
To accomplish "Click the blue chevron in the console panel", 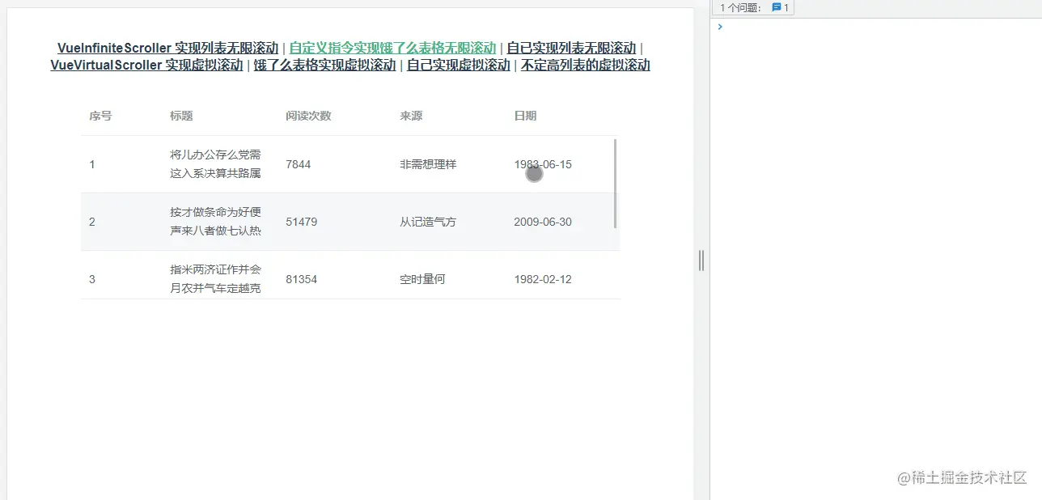I will click(720, 26).
